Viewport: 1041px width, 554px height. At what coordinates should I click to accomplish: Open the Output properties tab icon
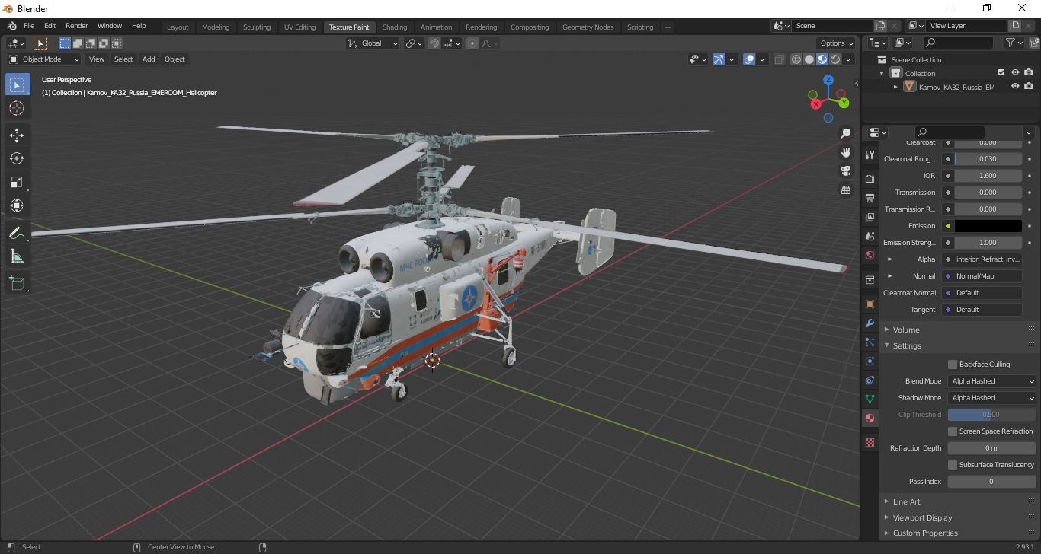click(870, 198)
